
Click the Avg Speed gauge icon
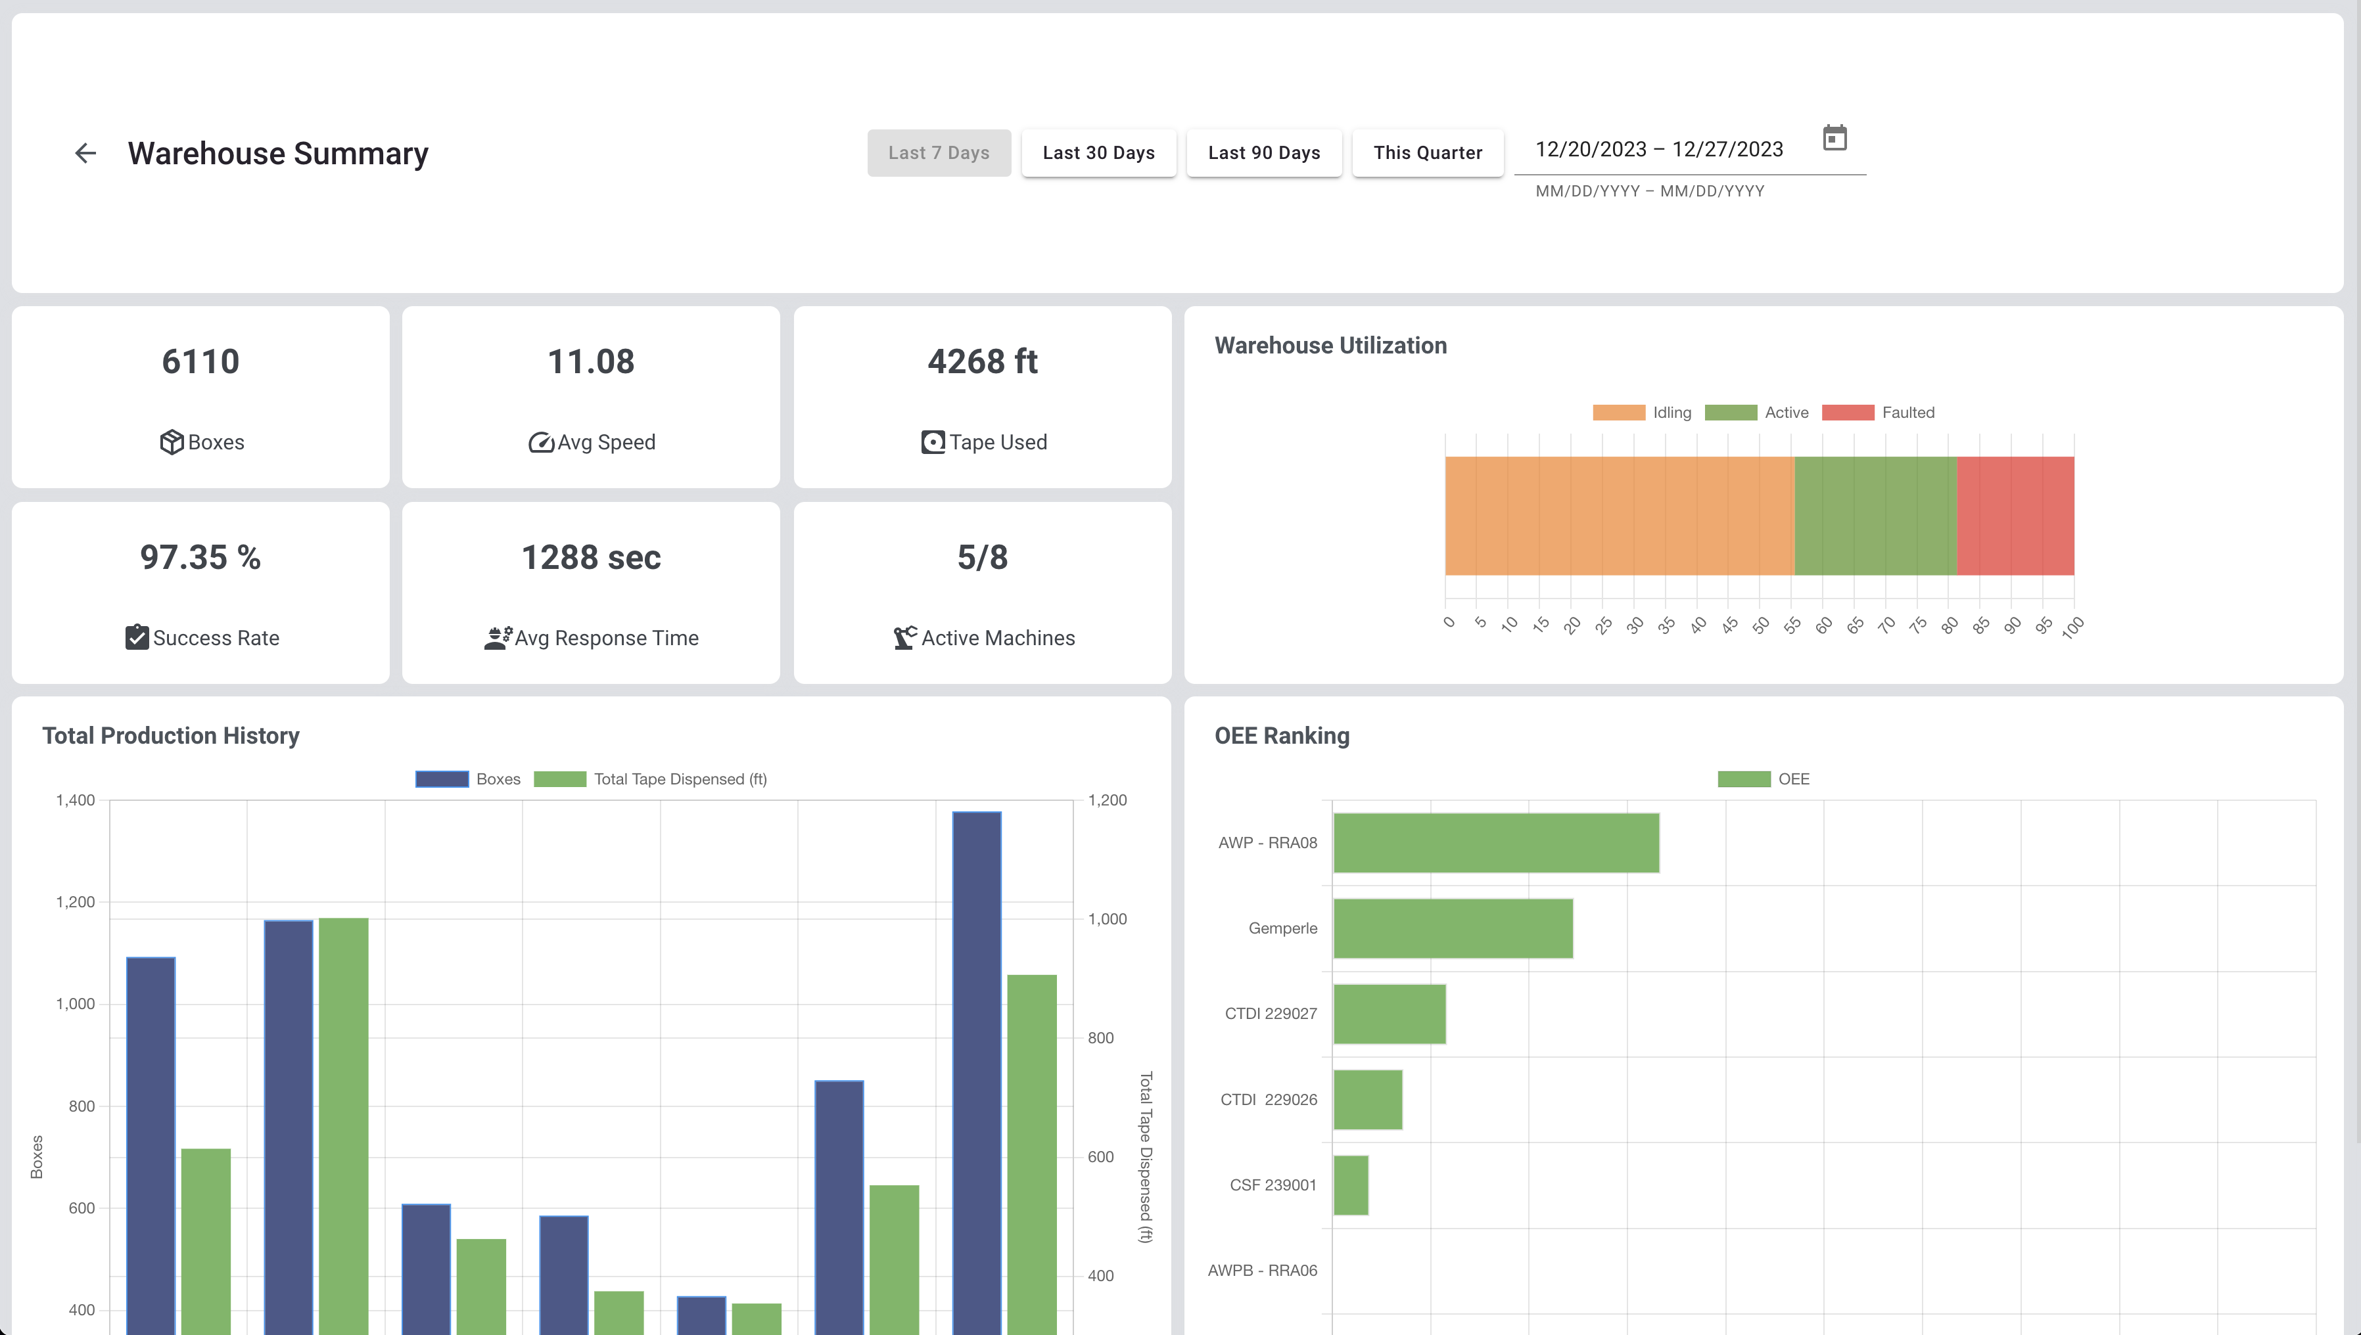541,442
